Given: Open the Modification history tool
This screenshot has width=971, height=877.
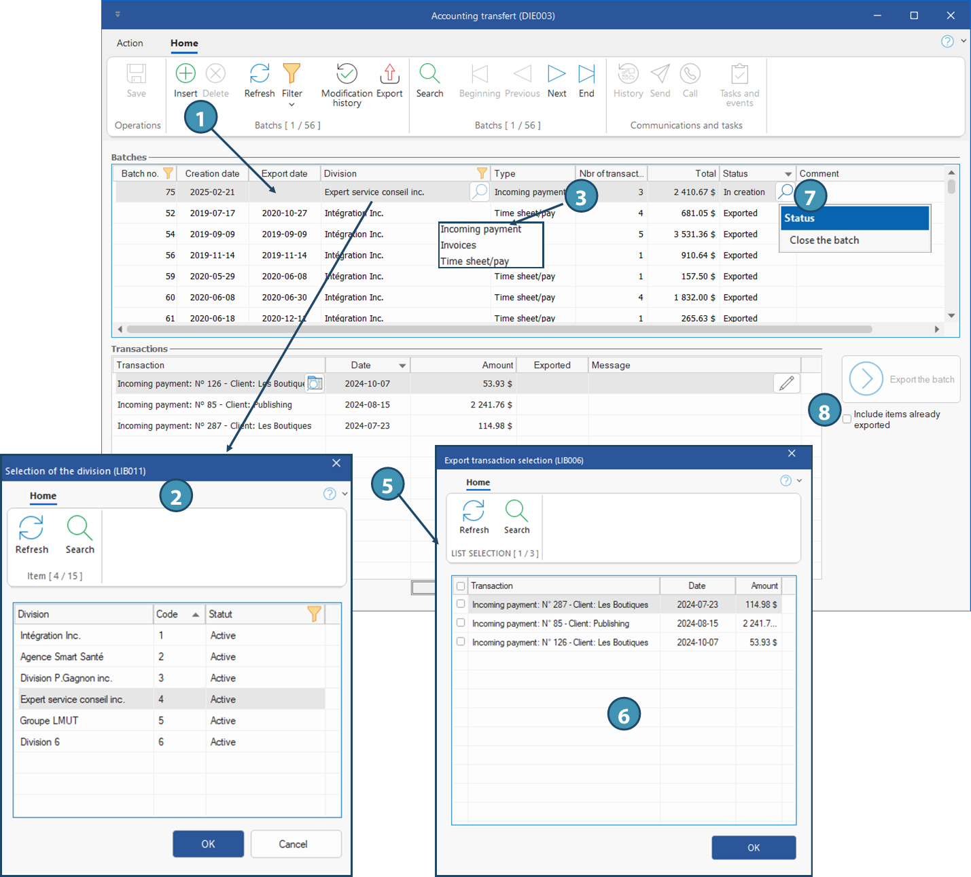Looking at the screenshot, I should click(x=347, y=73).
